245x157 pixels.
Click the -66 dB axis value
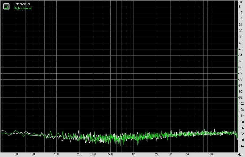(x=240, y=67)
